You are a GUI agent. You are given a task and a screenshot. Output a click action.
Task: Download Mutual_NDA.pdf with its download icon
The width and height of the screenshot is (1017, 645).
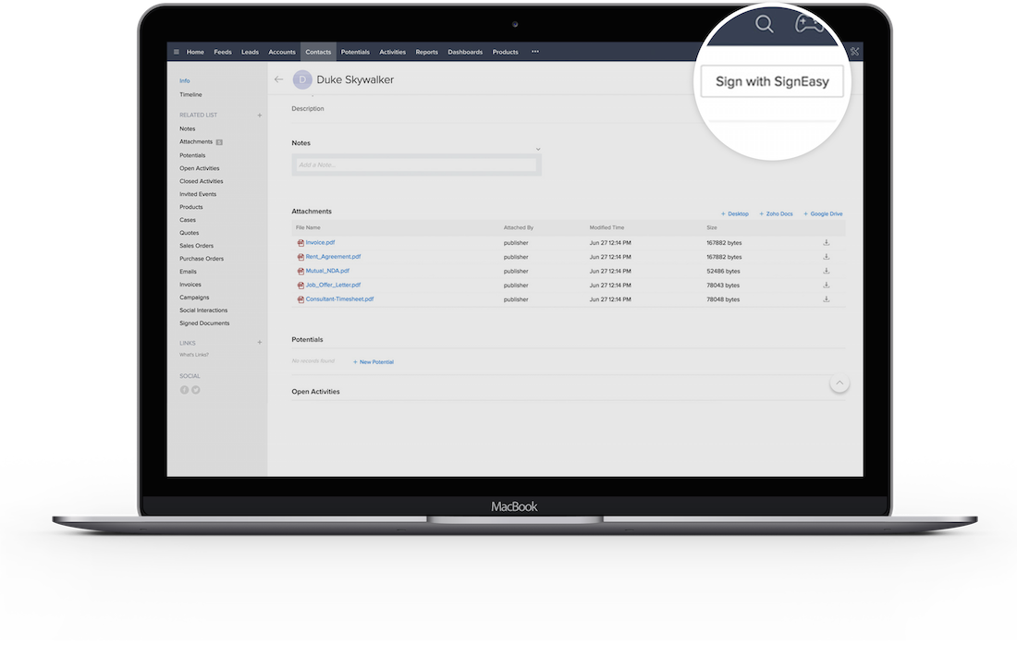pyautogui.click(x=827, y=271)
